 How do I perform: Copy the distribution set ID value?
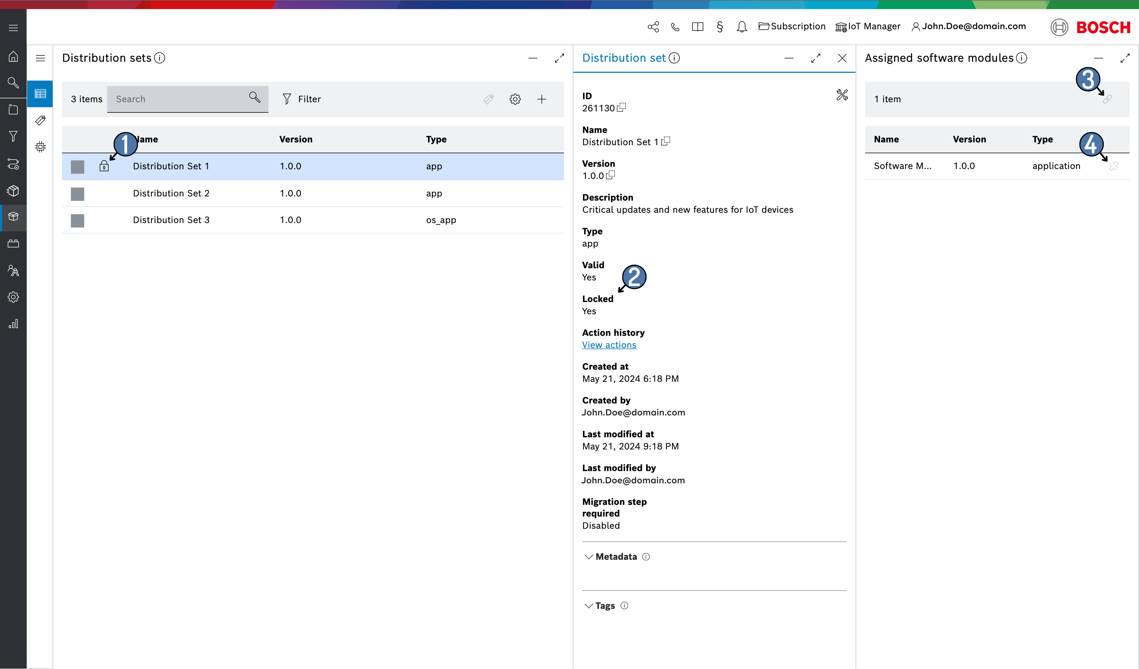pos(622,107)
